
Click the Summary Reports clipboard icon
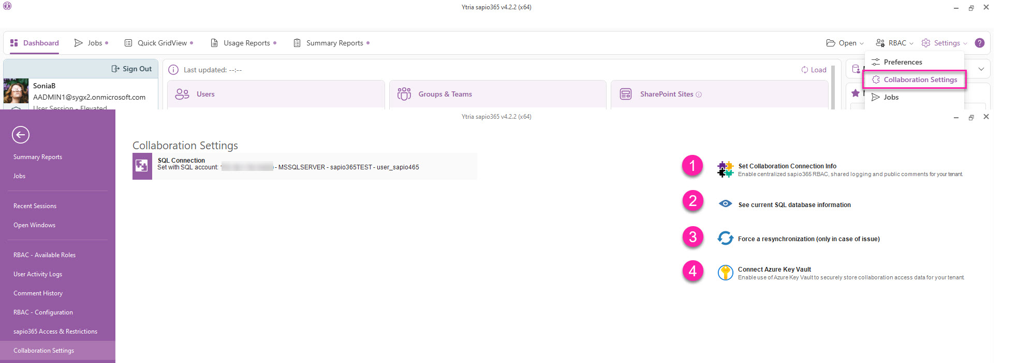click(x=297, y=43)
